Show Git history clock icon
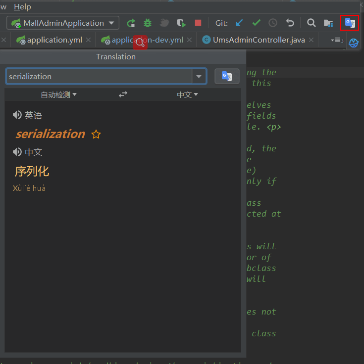Viewport: 364px width, 364px height. pos(273,23)
